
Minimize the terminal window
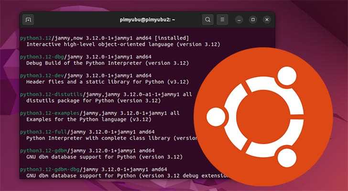(239, 20)
